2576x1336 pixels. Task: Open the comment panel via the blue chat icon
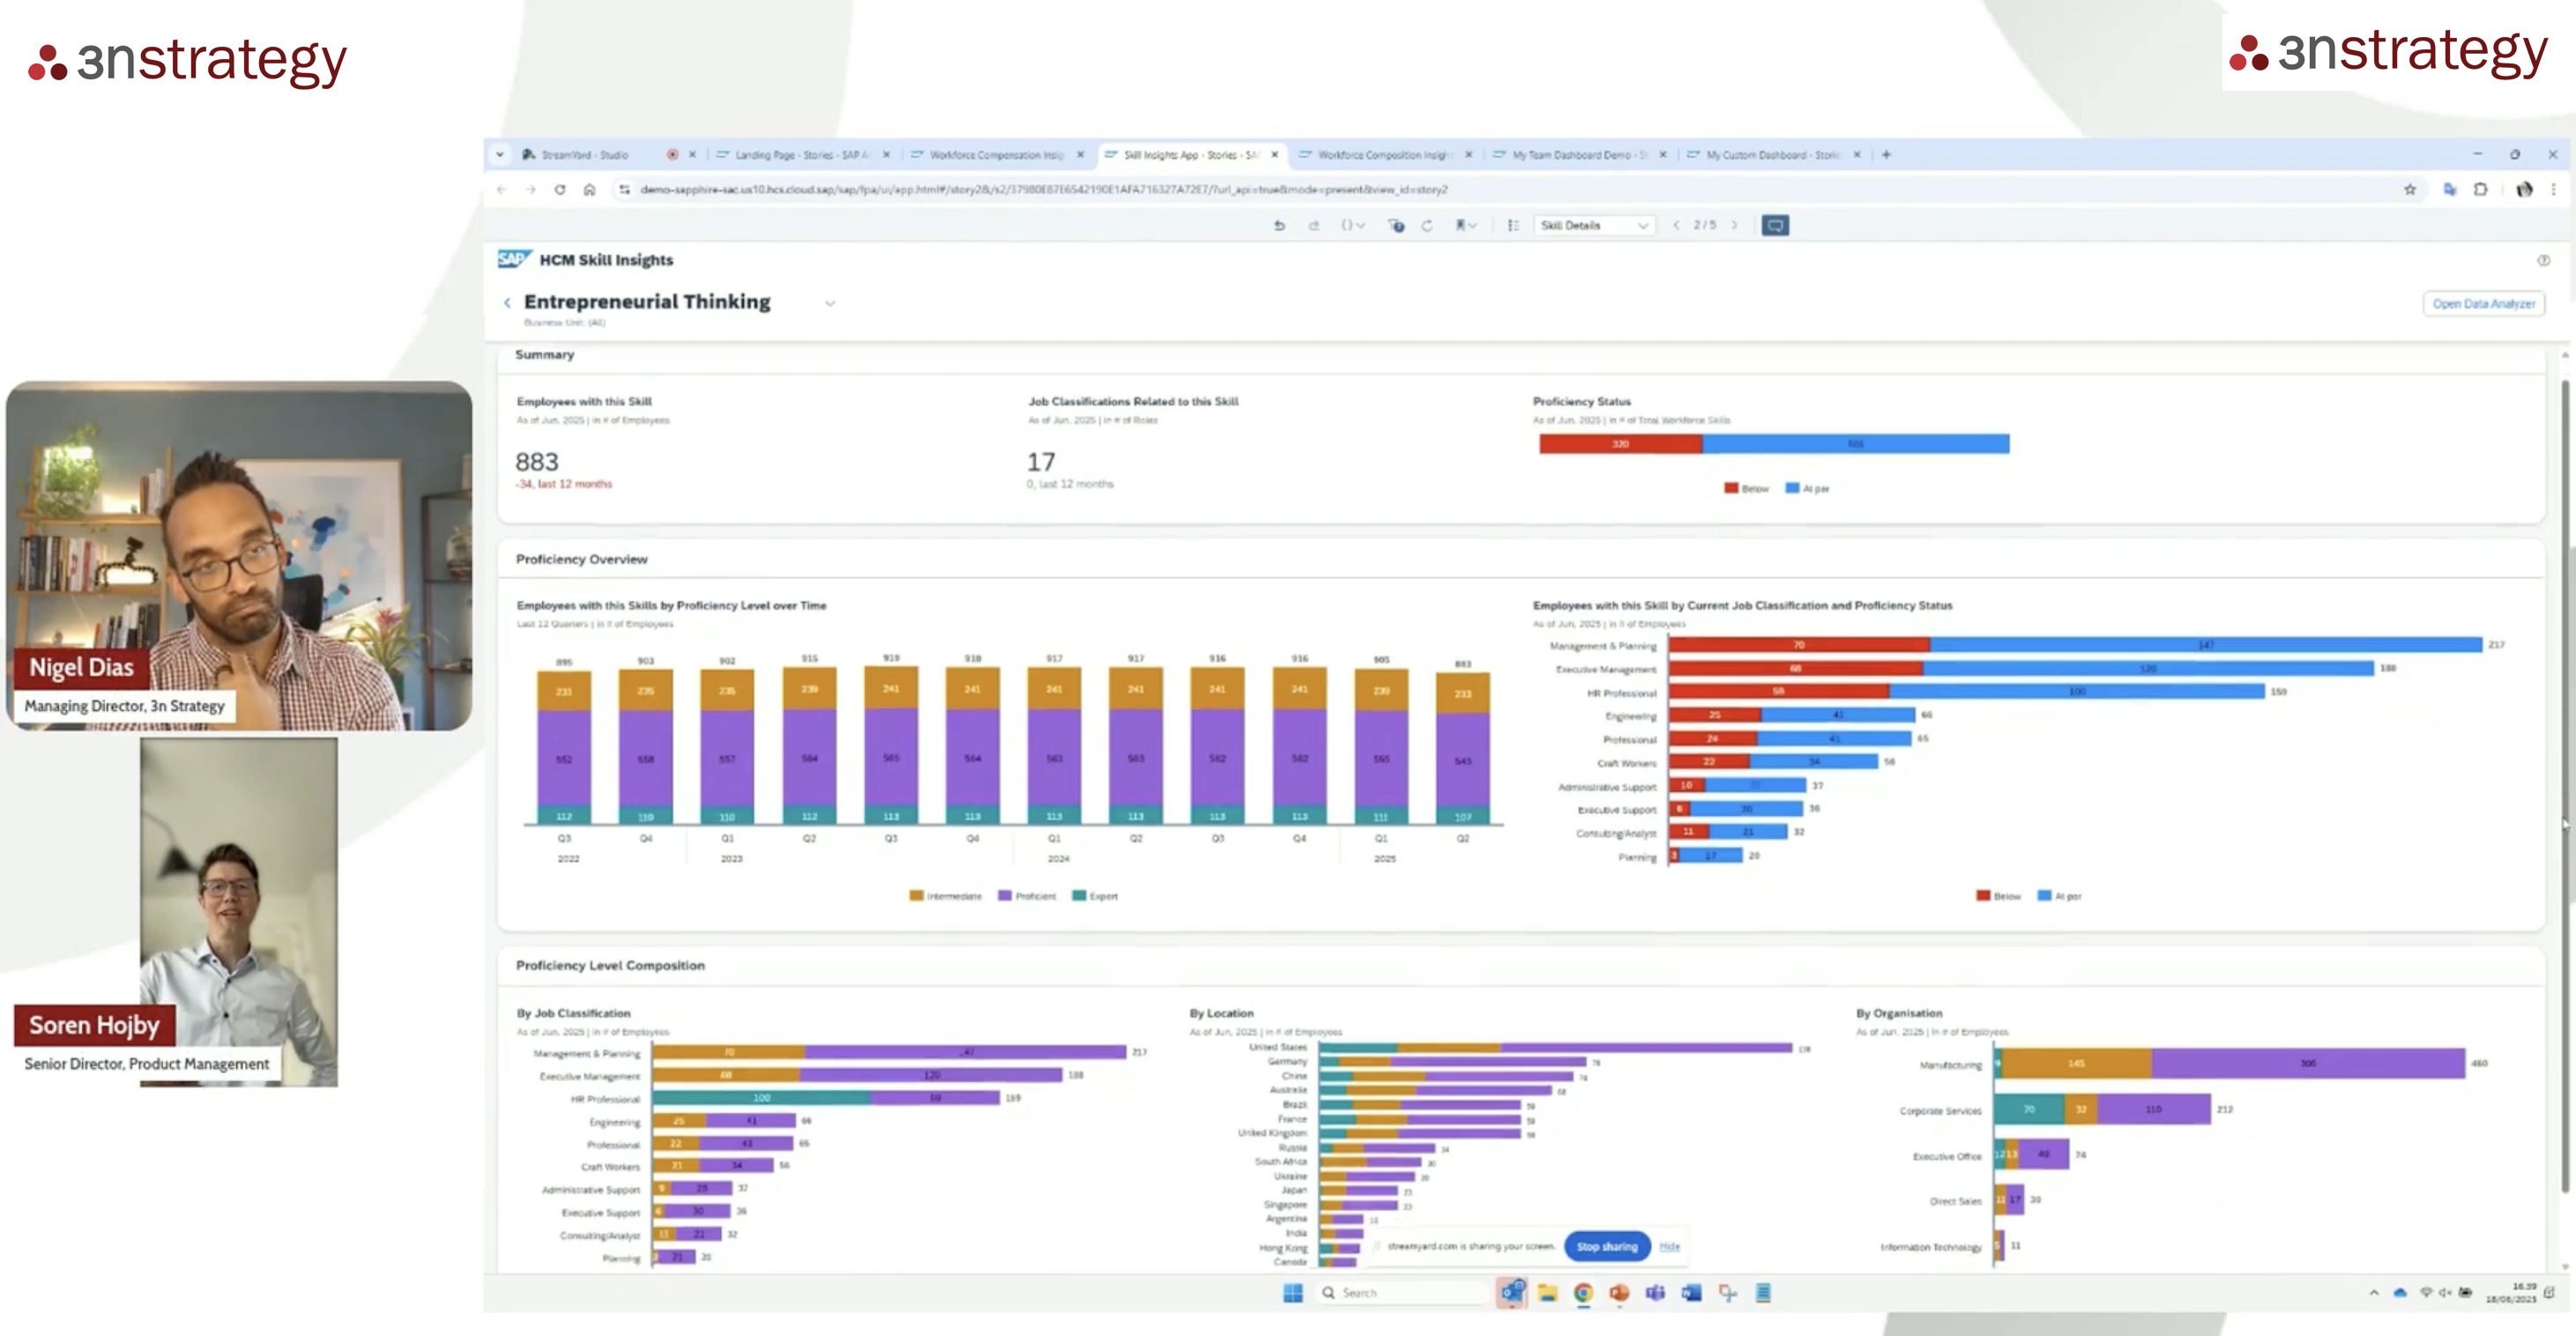pos(1776,225)
